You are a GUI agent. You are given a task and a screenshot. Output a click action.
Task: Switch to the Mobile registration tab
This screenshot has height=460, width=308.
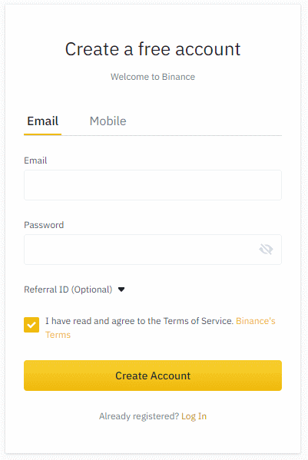(108, 121)
